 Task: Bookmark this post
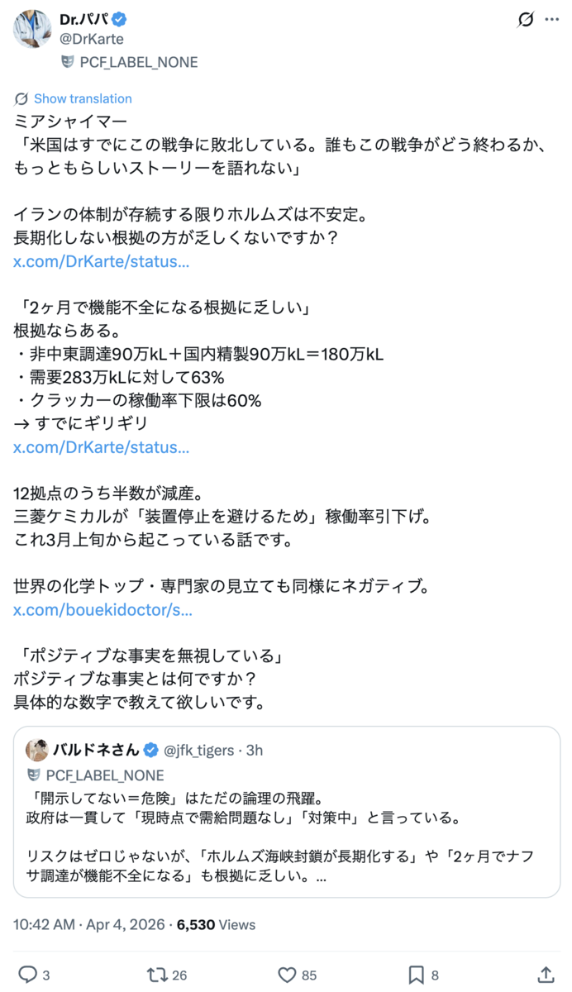(x=417, y=975)
